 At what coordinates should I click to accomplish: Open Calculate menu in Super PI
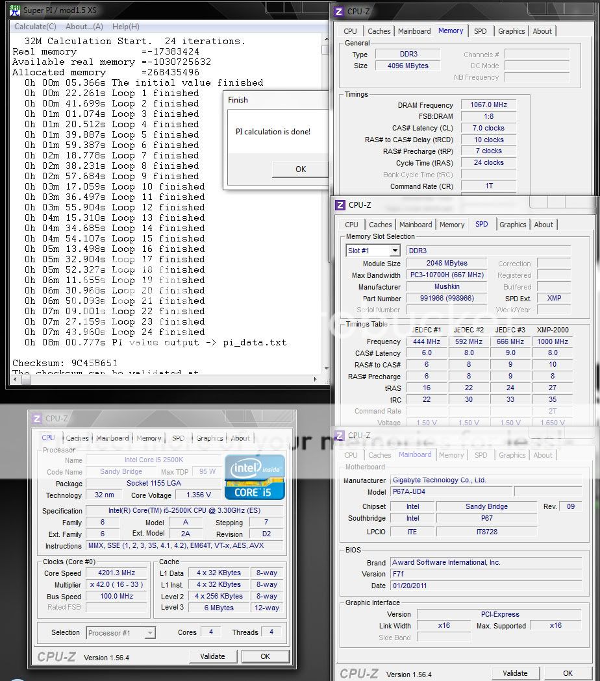click(35, 27)
